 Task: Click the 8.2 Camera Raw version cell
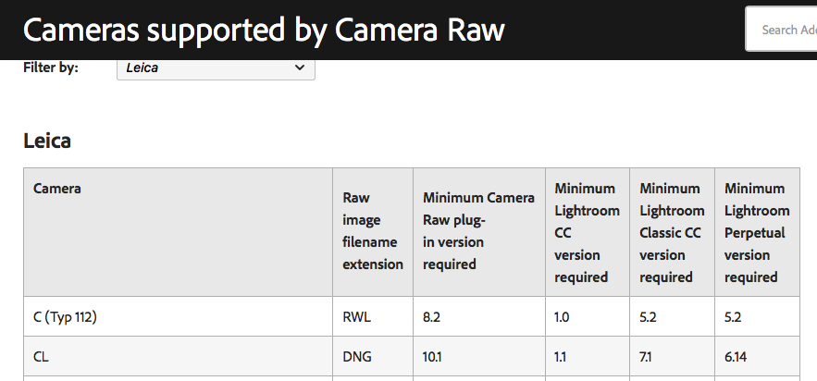[x=432, y=317]
